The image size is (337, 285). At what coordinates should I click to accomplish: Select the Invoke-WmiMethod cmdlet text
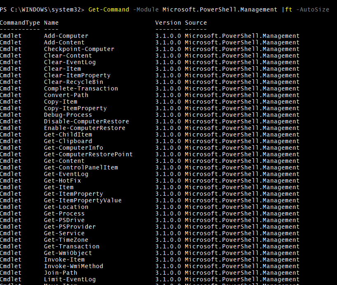pos(73,266)
